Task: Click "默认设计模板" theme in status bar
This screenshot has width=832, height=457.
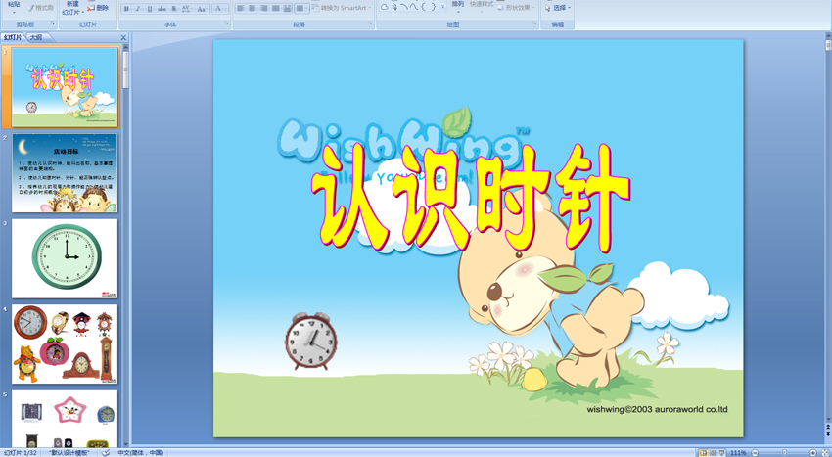Action: tap(69, 453)
